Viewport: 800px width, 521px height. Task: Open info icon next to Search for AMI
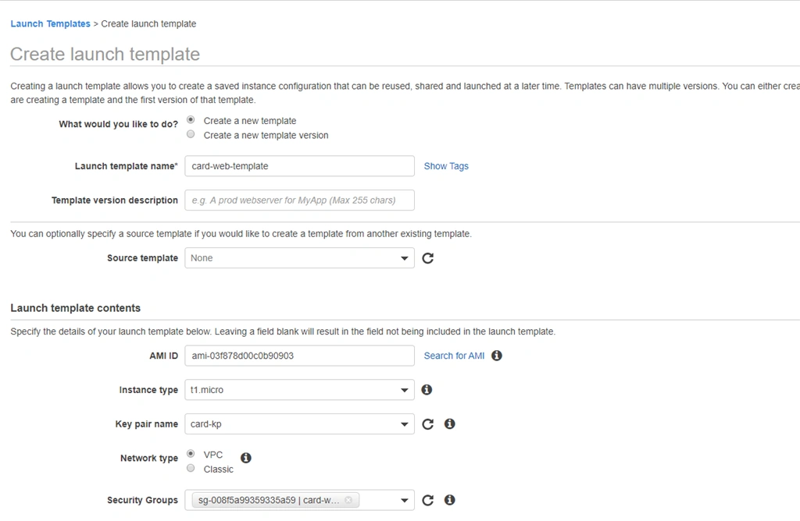point(496,356)
